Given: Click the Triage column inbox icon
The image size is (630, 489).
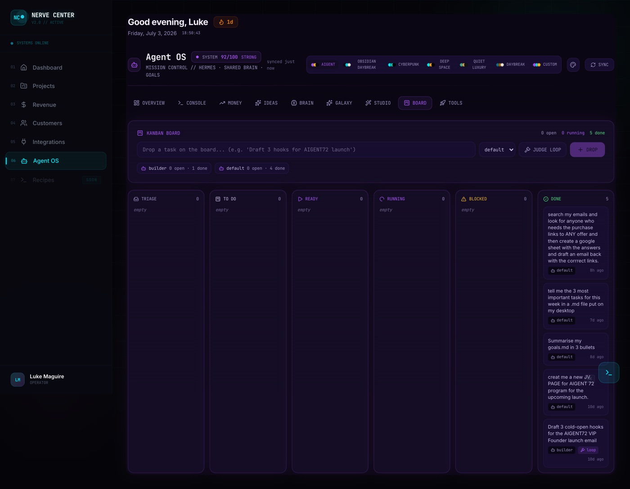Looking at the screenshot, I should (x=136, y=199).
